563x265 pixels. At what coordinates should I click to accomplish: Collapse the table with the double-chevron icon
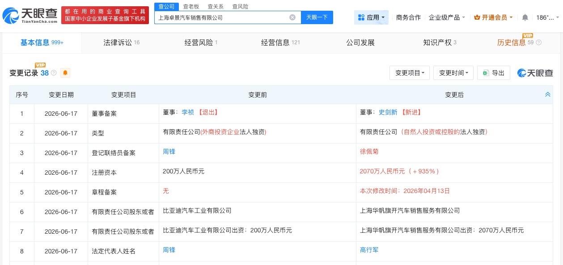tap(548, 95)
